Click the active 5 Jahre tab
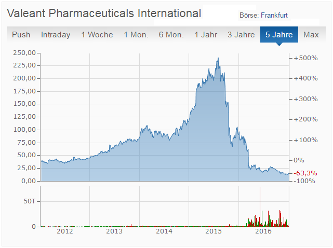333x248 pixels. (x=279, y=35)
